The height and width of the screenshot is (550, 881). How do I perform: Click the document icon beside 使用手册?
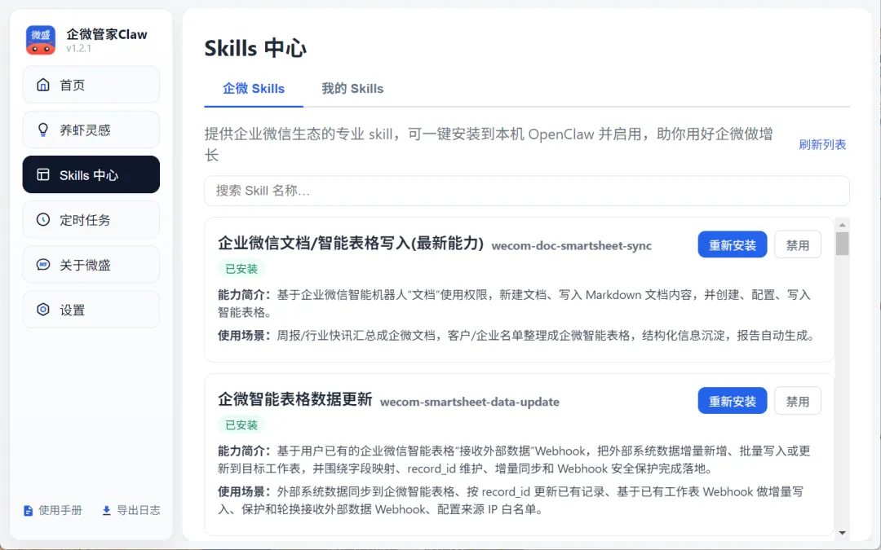[28, 511]
